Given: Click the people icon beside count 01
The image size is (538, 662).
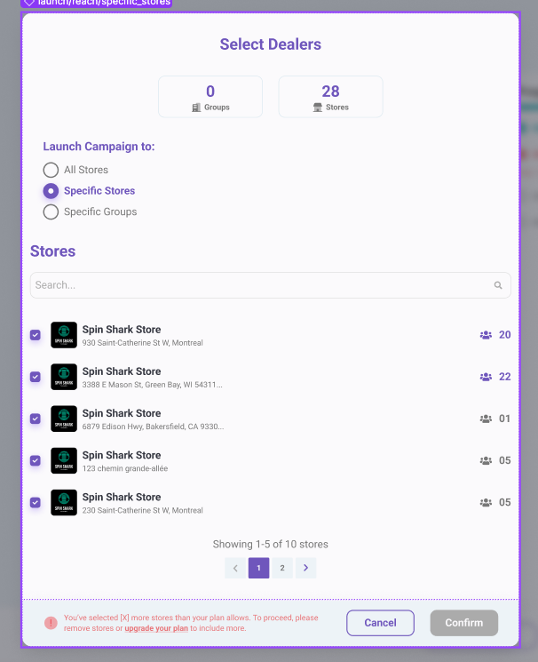Looking at the screenshot, I should click(486, 419).
